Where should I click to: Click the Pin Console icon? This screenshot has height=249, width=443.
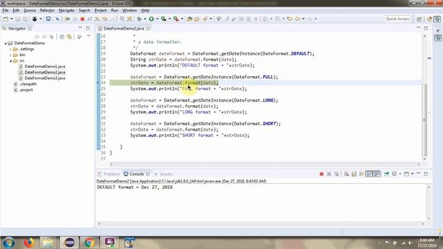click(386, 174)
